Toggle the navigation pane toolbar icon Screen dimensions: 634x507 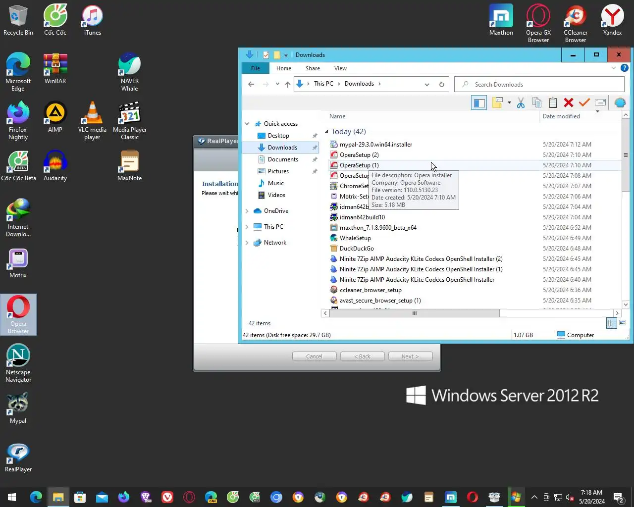pos(479,102)
